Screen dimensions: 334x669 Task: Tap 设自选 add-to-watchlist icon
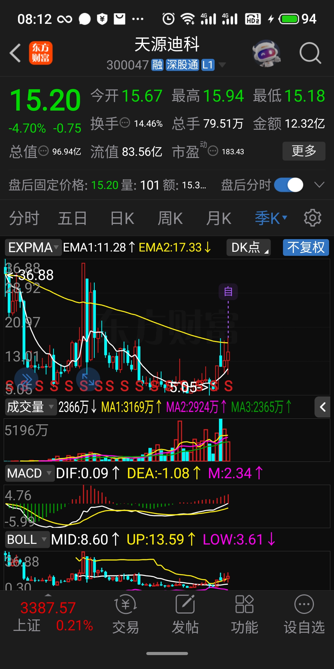coord(304,614)
